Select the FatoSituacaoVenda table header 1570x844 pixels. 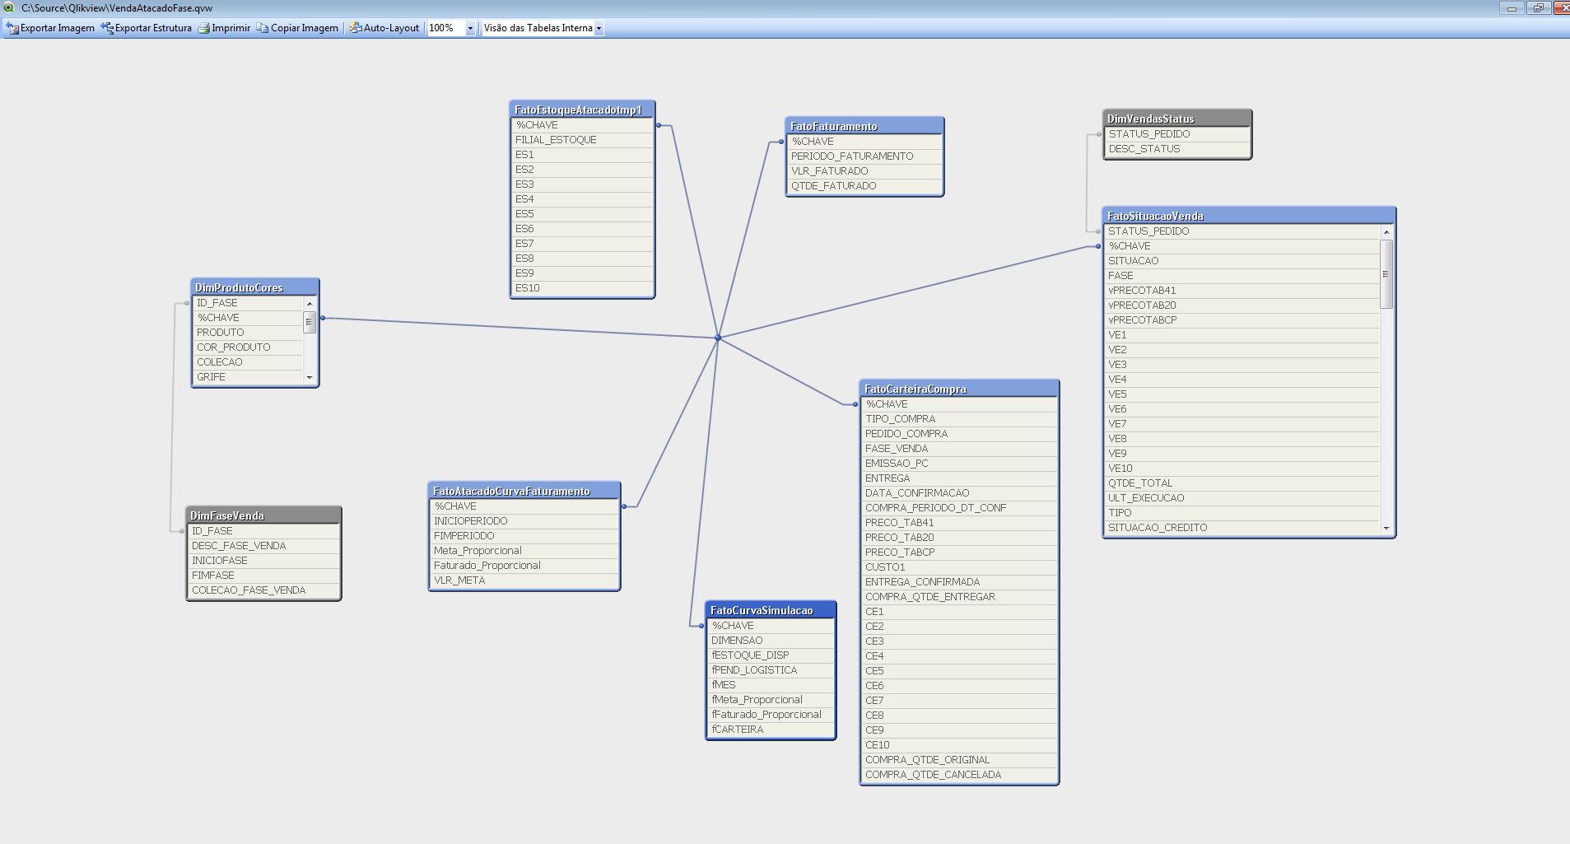pyautogui.click(x=1249, y=216)
